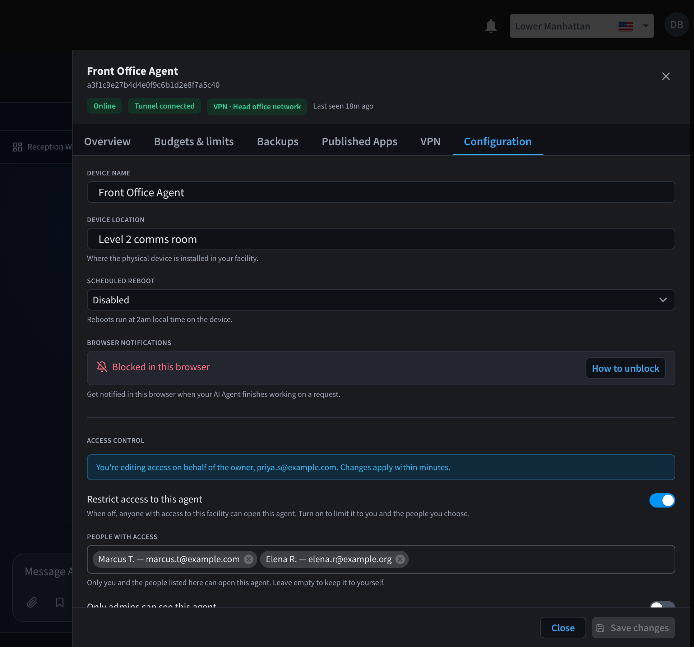Click Save changes
Image resolution: width=694 pixels, height=647 pixels.
633,628
